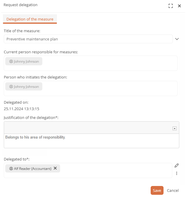Click the Alf Reader (Accountant) chip
186x198 pixels.
click(33, 168)
